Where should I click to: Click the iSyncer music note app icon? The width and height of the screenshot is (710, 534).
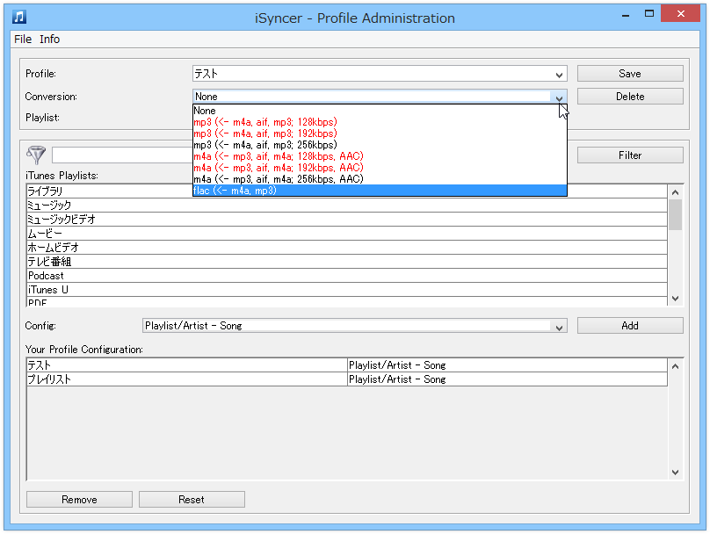pyautogui.click(x=19, y=18)
